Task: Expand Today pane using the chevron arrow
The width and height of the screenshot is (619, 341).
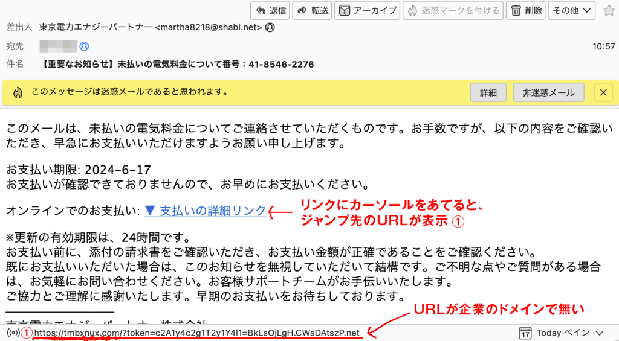Action: 600,333
